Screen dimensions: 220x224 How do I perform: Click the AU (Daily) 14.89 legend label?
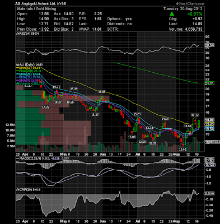[x=30, y=64]
